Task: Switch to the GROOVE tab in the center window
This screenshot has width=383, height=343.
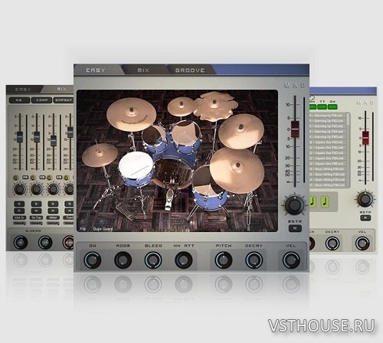Action: coord(190,70)
